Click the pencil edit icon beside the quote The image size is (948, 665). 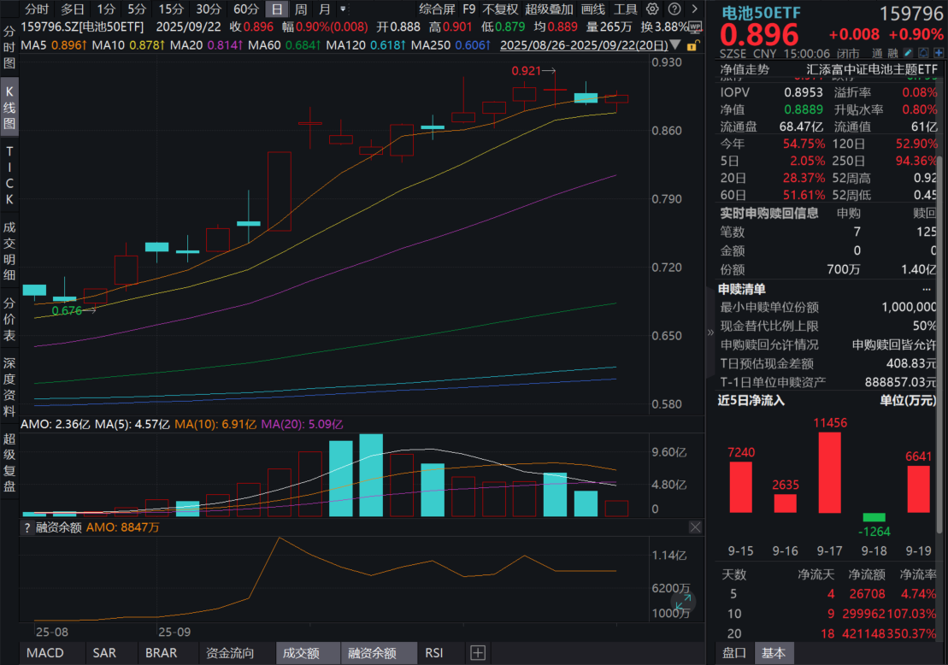coord(909,51)
